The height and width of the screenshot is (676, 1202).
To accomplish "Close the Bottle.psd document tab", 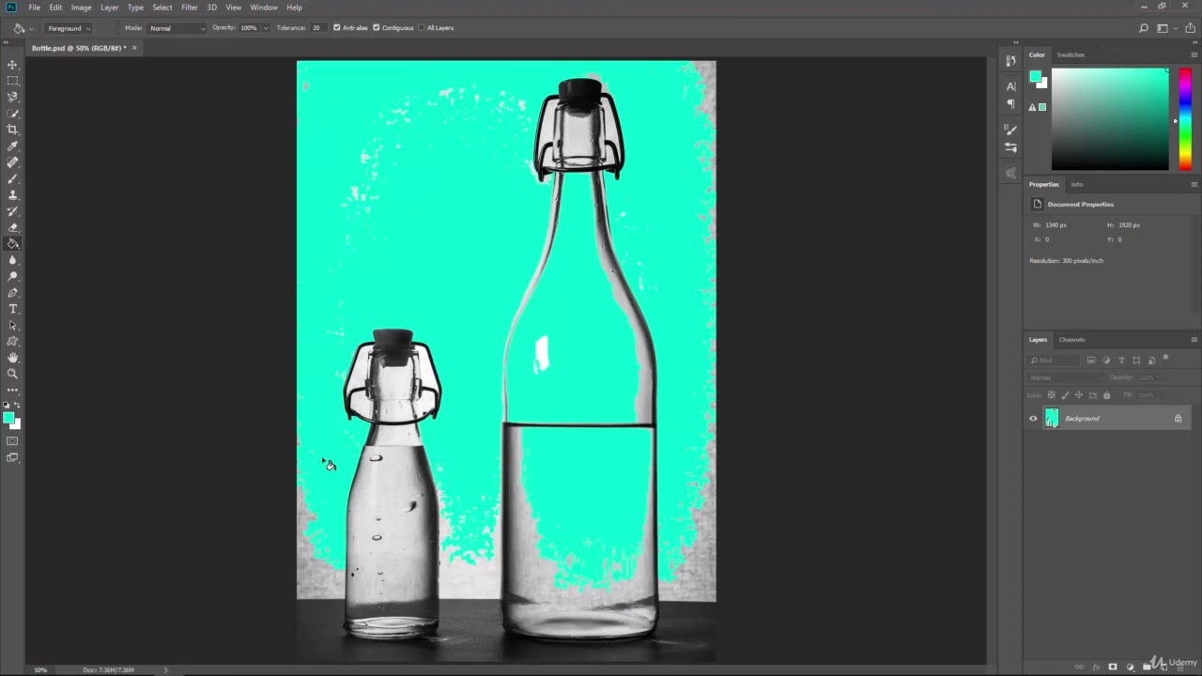I will pos(134,48).
